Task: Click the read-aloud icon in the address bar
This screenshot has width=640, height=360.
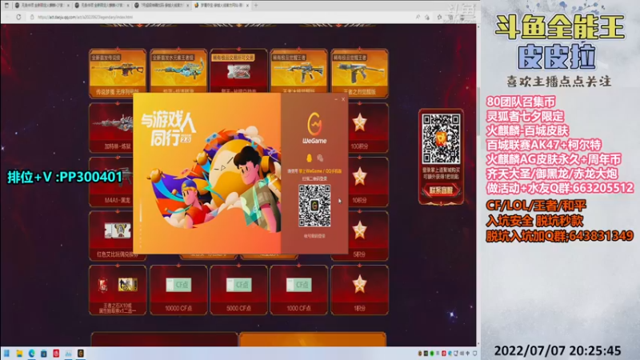Action: pos(418,17)
